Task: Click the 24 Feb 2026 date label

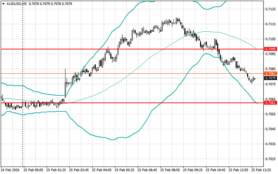Action: [x=10, y=170]
